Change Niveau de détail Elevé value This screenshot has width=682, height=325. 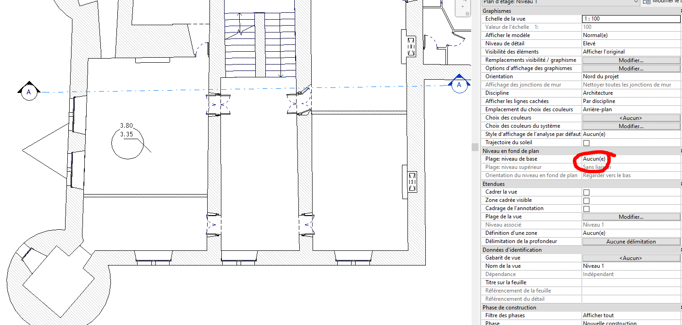(631, 43)
